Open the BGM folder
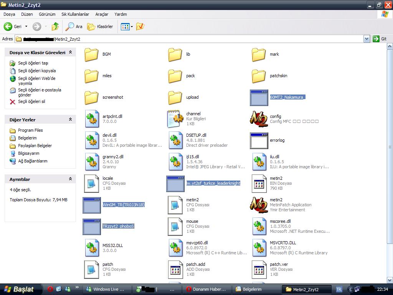393x295 pixels. [91, 55]
